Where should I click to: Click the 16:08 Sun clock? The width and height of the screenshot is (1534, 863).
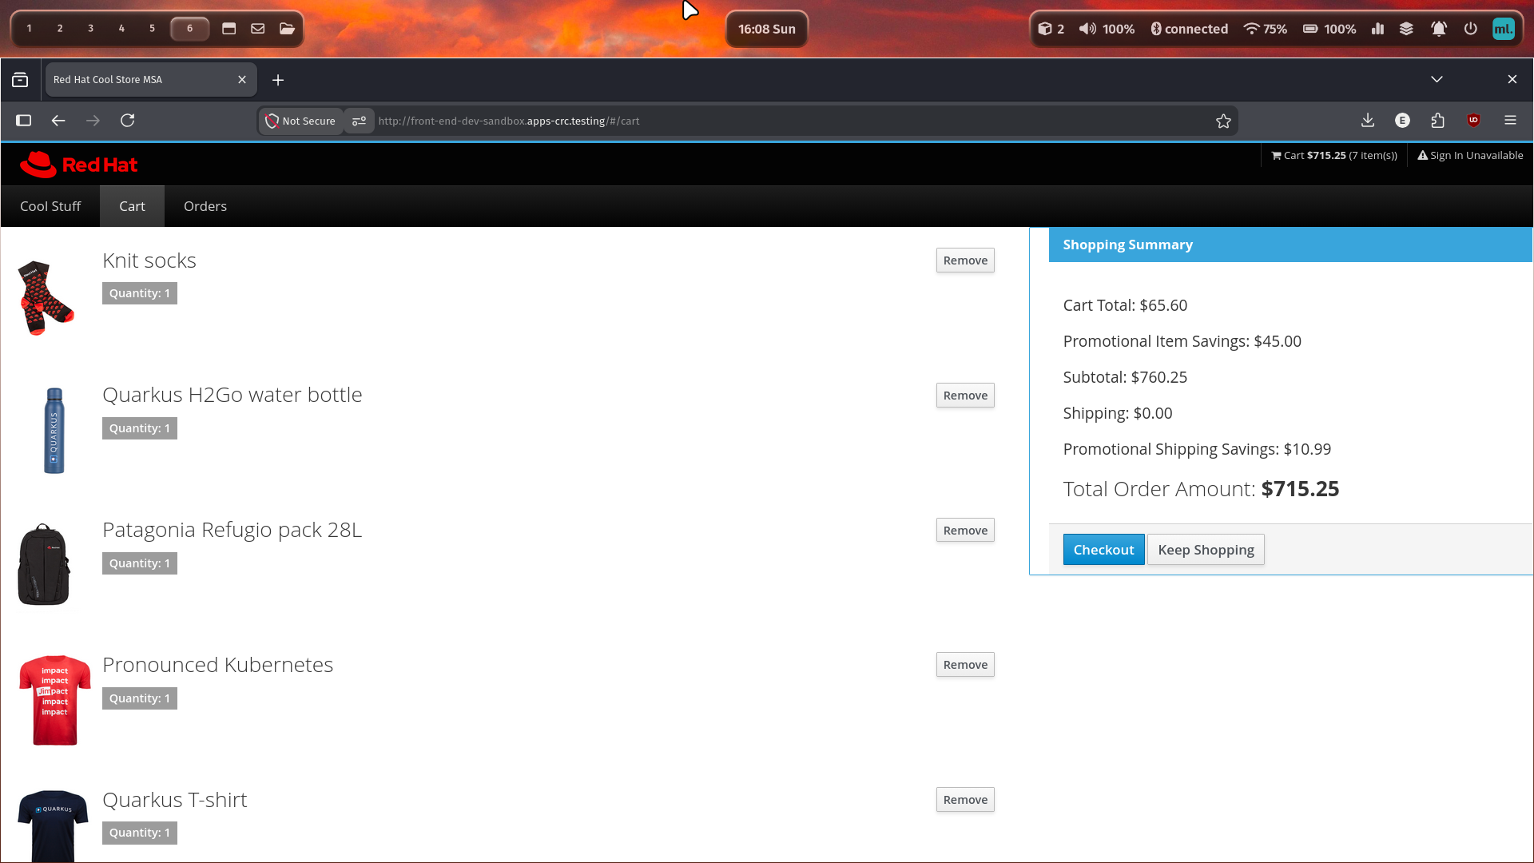pos(767,29)
